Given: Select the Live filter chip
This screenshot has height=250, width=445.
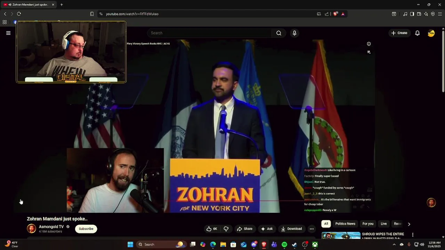Looking at the screenshot, I should pyautogui.click(x=384, y=224).
